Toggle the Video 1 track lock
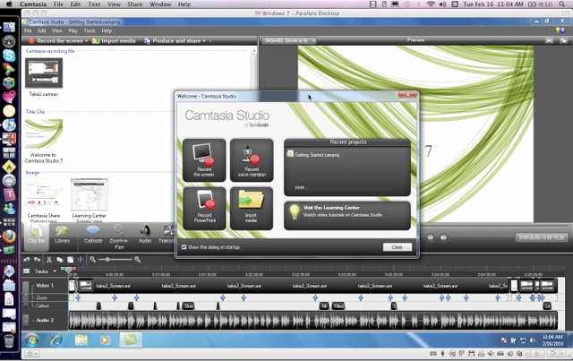This screenshot has width=573, height=361. 26,294
